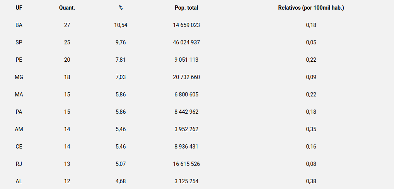Click population value 14 659 023

[186, 25]
